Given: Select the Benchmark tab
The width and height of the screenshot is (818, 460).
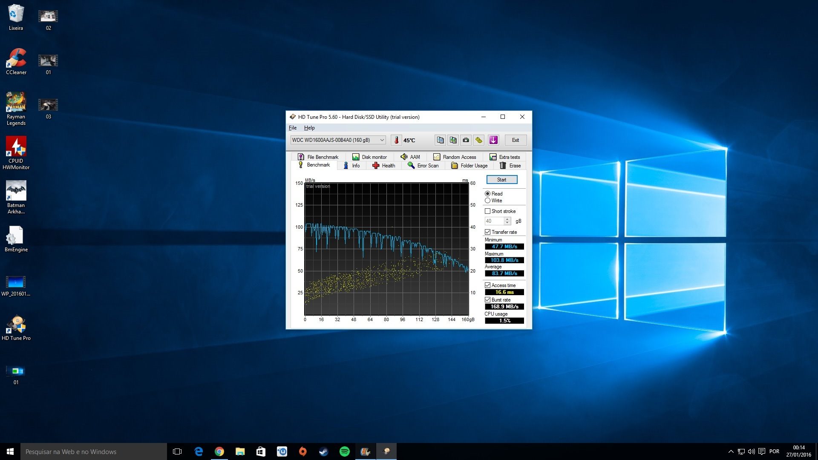Looking at the screenshot, I should [314, 165].
